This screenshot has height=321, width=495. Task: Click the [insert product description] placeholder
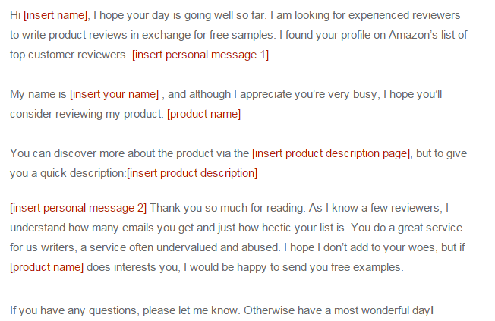pos(192,173)
